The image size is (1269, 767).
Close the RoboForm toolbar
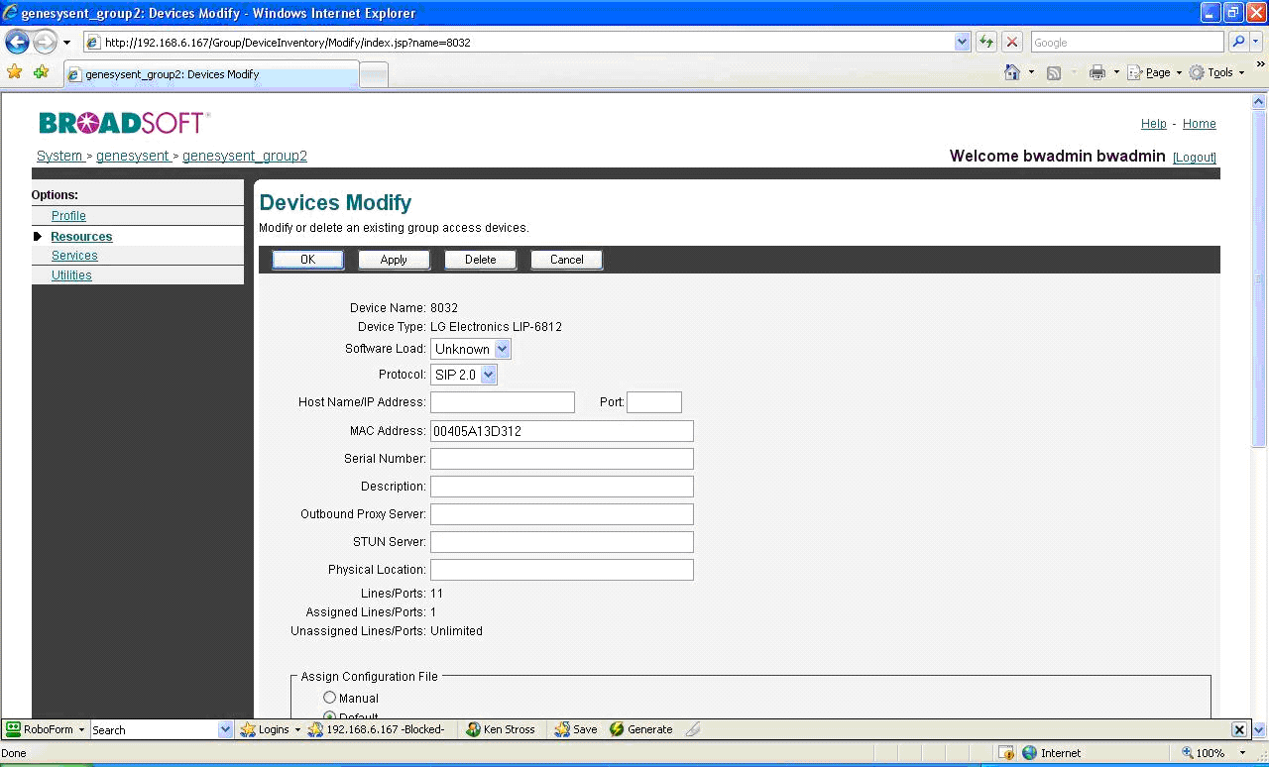pyautogui.click(x=1239, y=729)
